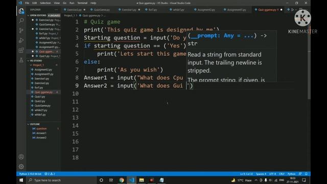Open Assigment2.py in Project_1 tree
Viewport: 327px width, 184px height.
(43, 70)
